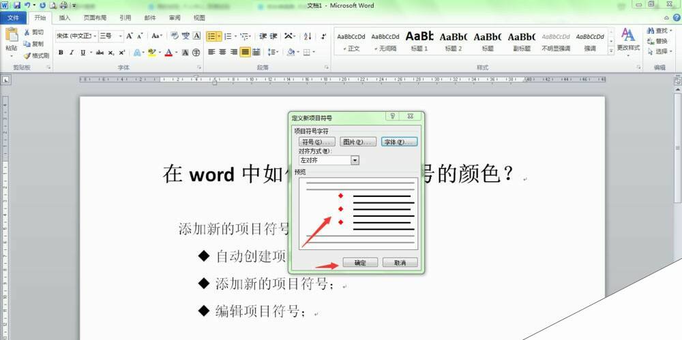682x340 pixels.
Task: Open the Page Layout (页面布局) tab
Action: (x=95, y=18)
